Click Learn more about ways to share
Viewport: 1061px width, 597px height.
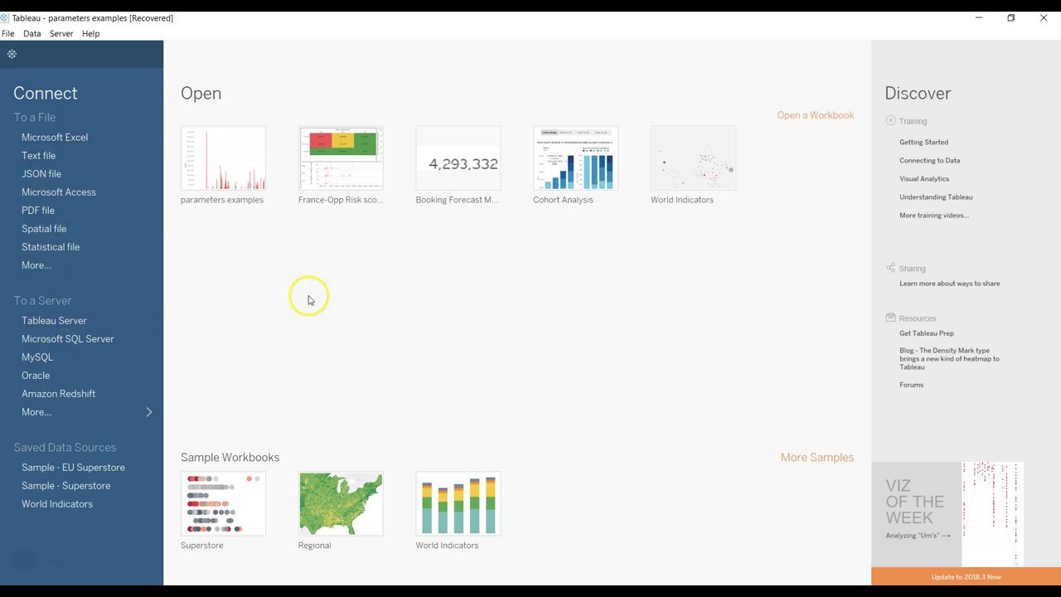(949, 284)
